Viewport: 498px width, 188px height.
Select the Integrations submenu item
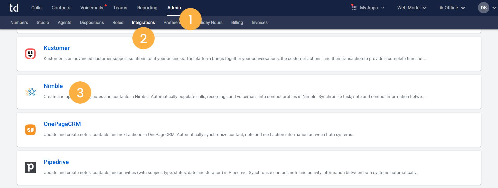[x=143, y=22]
